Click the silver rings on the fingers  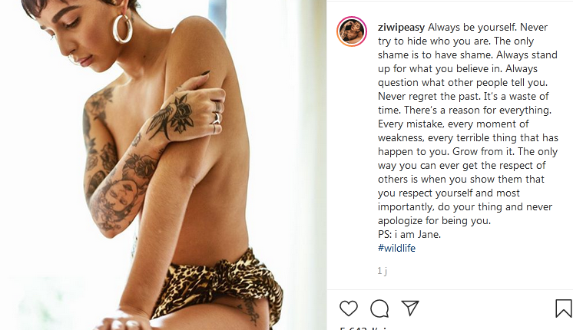tap(217, 113)
